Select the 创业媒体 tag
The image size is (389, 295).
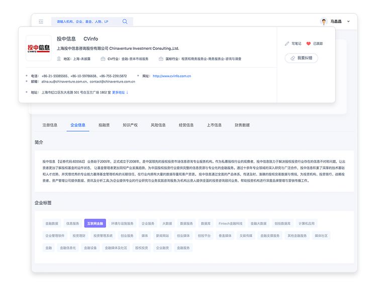point(183,236)
